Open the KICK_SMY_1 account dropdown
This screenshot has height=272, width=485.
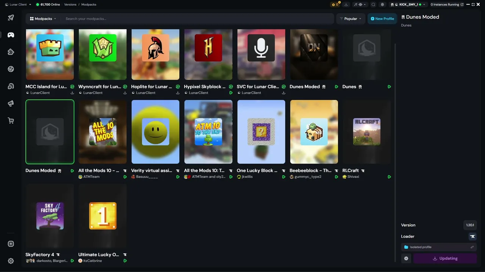tap(408, 5)
